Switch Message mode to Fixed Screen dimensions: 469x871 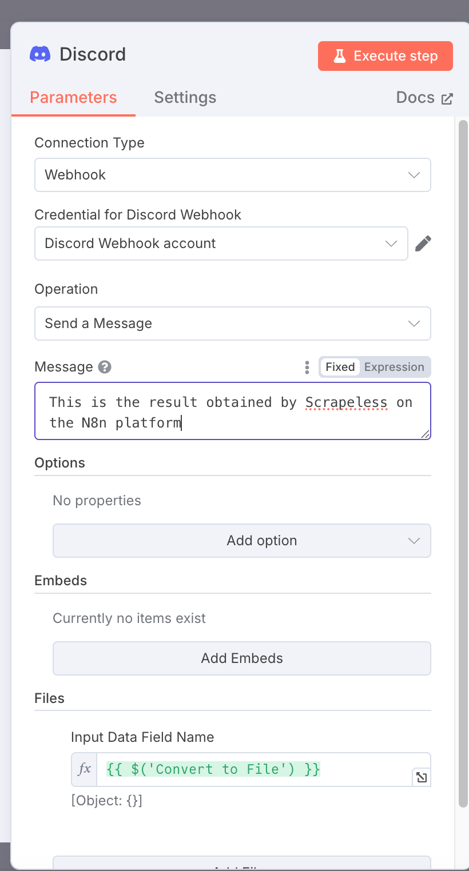[x=340, y=367]
